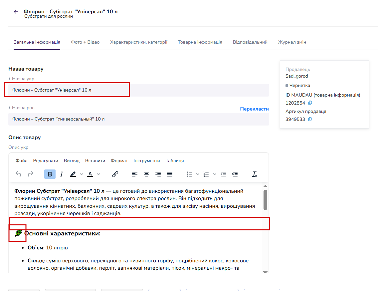Edit the Ukrainian product name field

(x=139, y=90)
